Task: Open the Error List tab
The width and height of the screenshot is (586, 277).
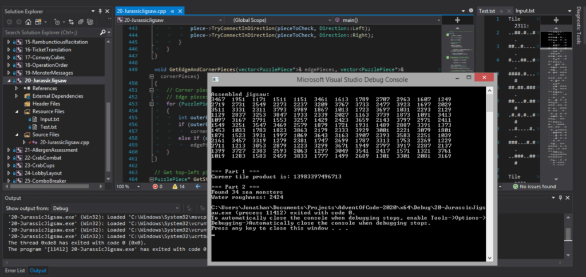Action: pyautogui.click(x=15, y=271)
